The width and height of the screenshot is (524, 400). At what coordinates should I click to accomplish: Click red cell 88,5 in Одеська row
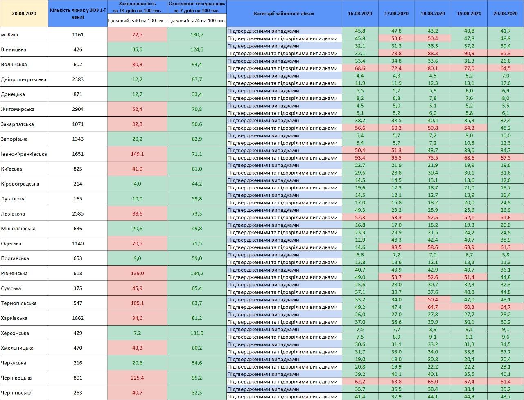[x=396, y=247]
